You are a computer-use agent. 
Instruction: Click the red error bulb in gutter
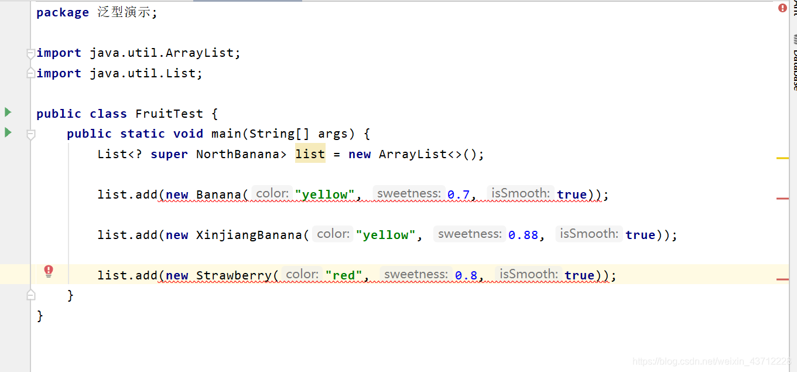point(49,271)
